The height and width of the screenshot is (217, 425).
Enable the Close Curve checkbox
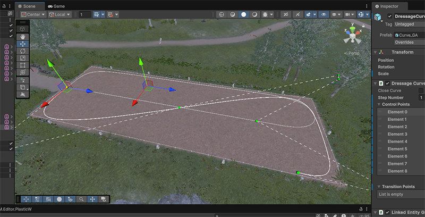pos(421,91)
